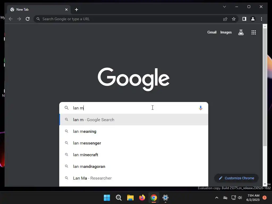Go forward with the forward arrow
This screenshot has height=204, width=272.
pos(19,19)
